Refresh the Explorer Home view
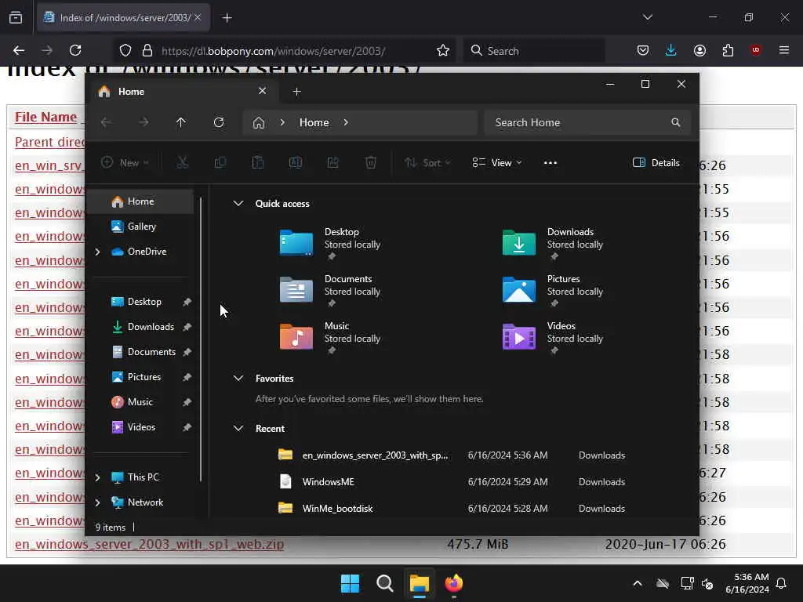This screenshot has width=803, height=602. tap(219, 122)
